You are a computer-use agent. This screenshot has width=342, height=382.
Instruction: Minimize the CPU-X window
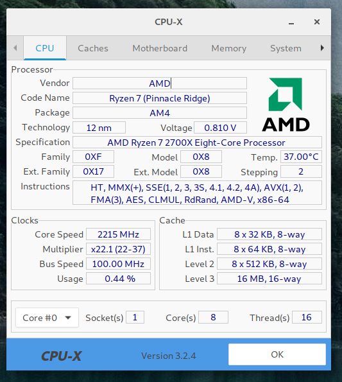[291, 22]
